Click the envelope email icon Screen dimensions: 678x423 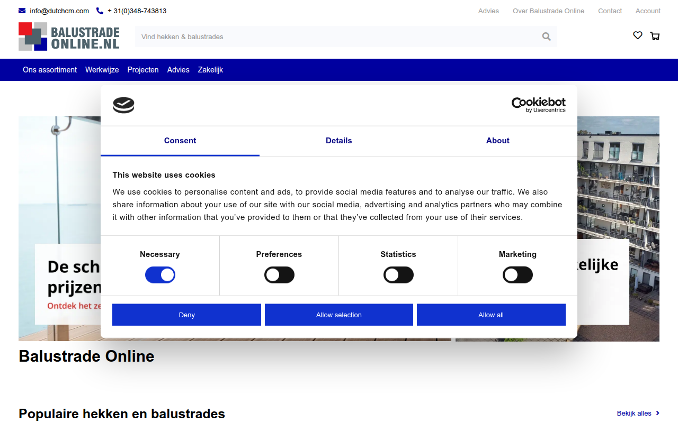(x=22, y=11)
